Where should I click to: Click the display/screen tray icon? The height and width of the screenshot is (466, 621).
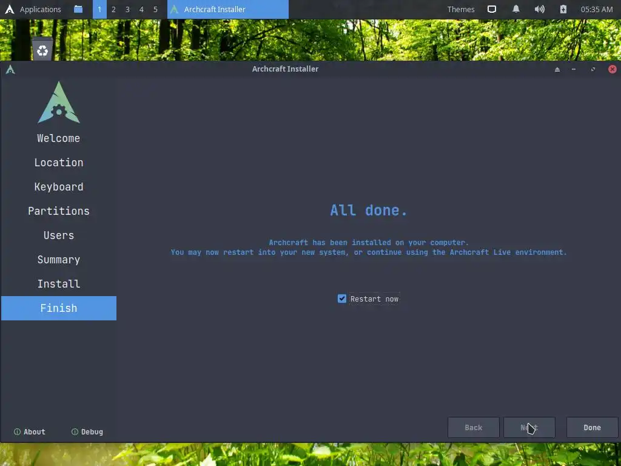coord(491,9)
